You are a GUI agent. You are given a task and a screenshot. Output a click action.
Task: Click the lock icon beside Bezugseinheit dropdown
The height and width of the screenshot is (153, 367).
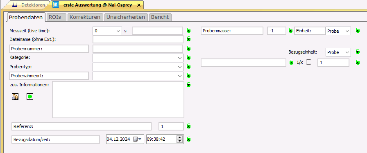[x=358, y=52]
